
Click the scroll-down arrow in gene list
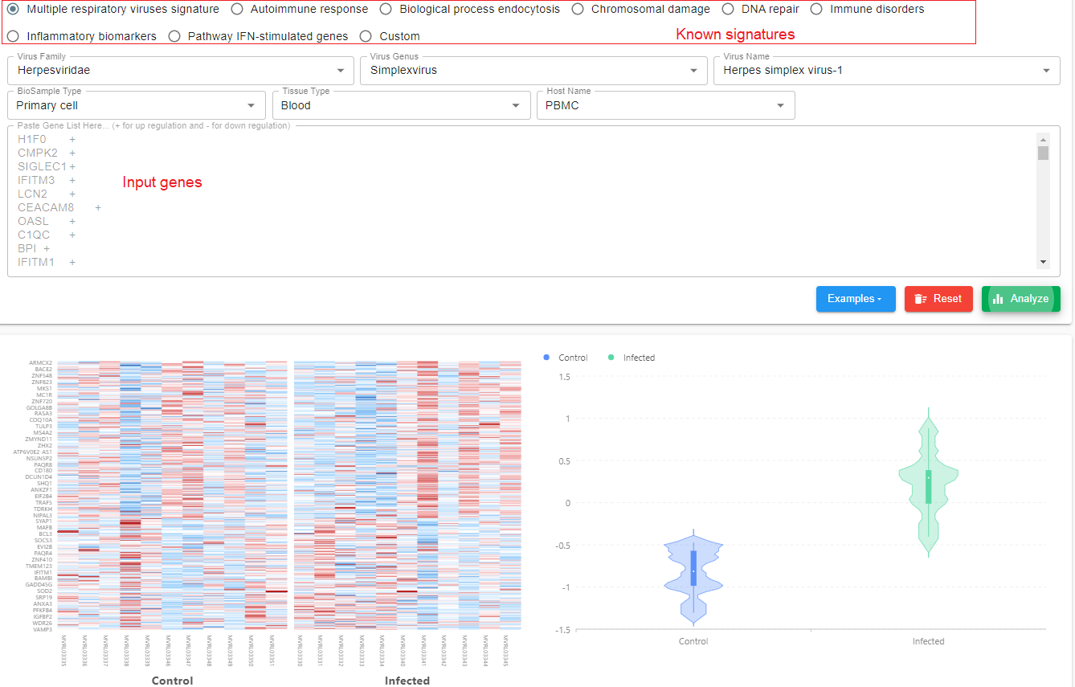pos(1043,262)
